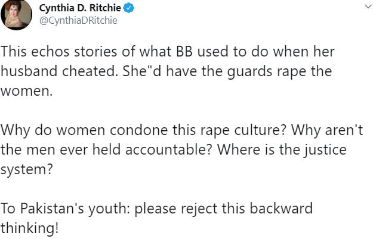The width and height of the screenshot is (373, 239).
Task: Click the blue verified badge icon
Action: [128, 8]
